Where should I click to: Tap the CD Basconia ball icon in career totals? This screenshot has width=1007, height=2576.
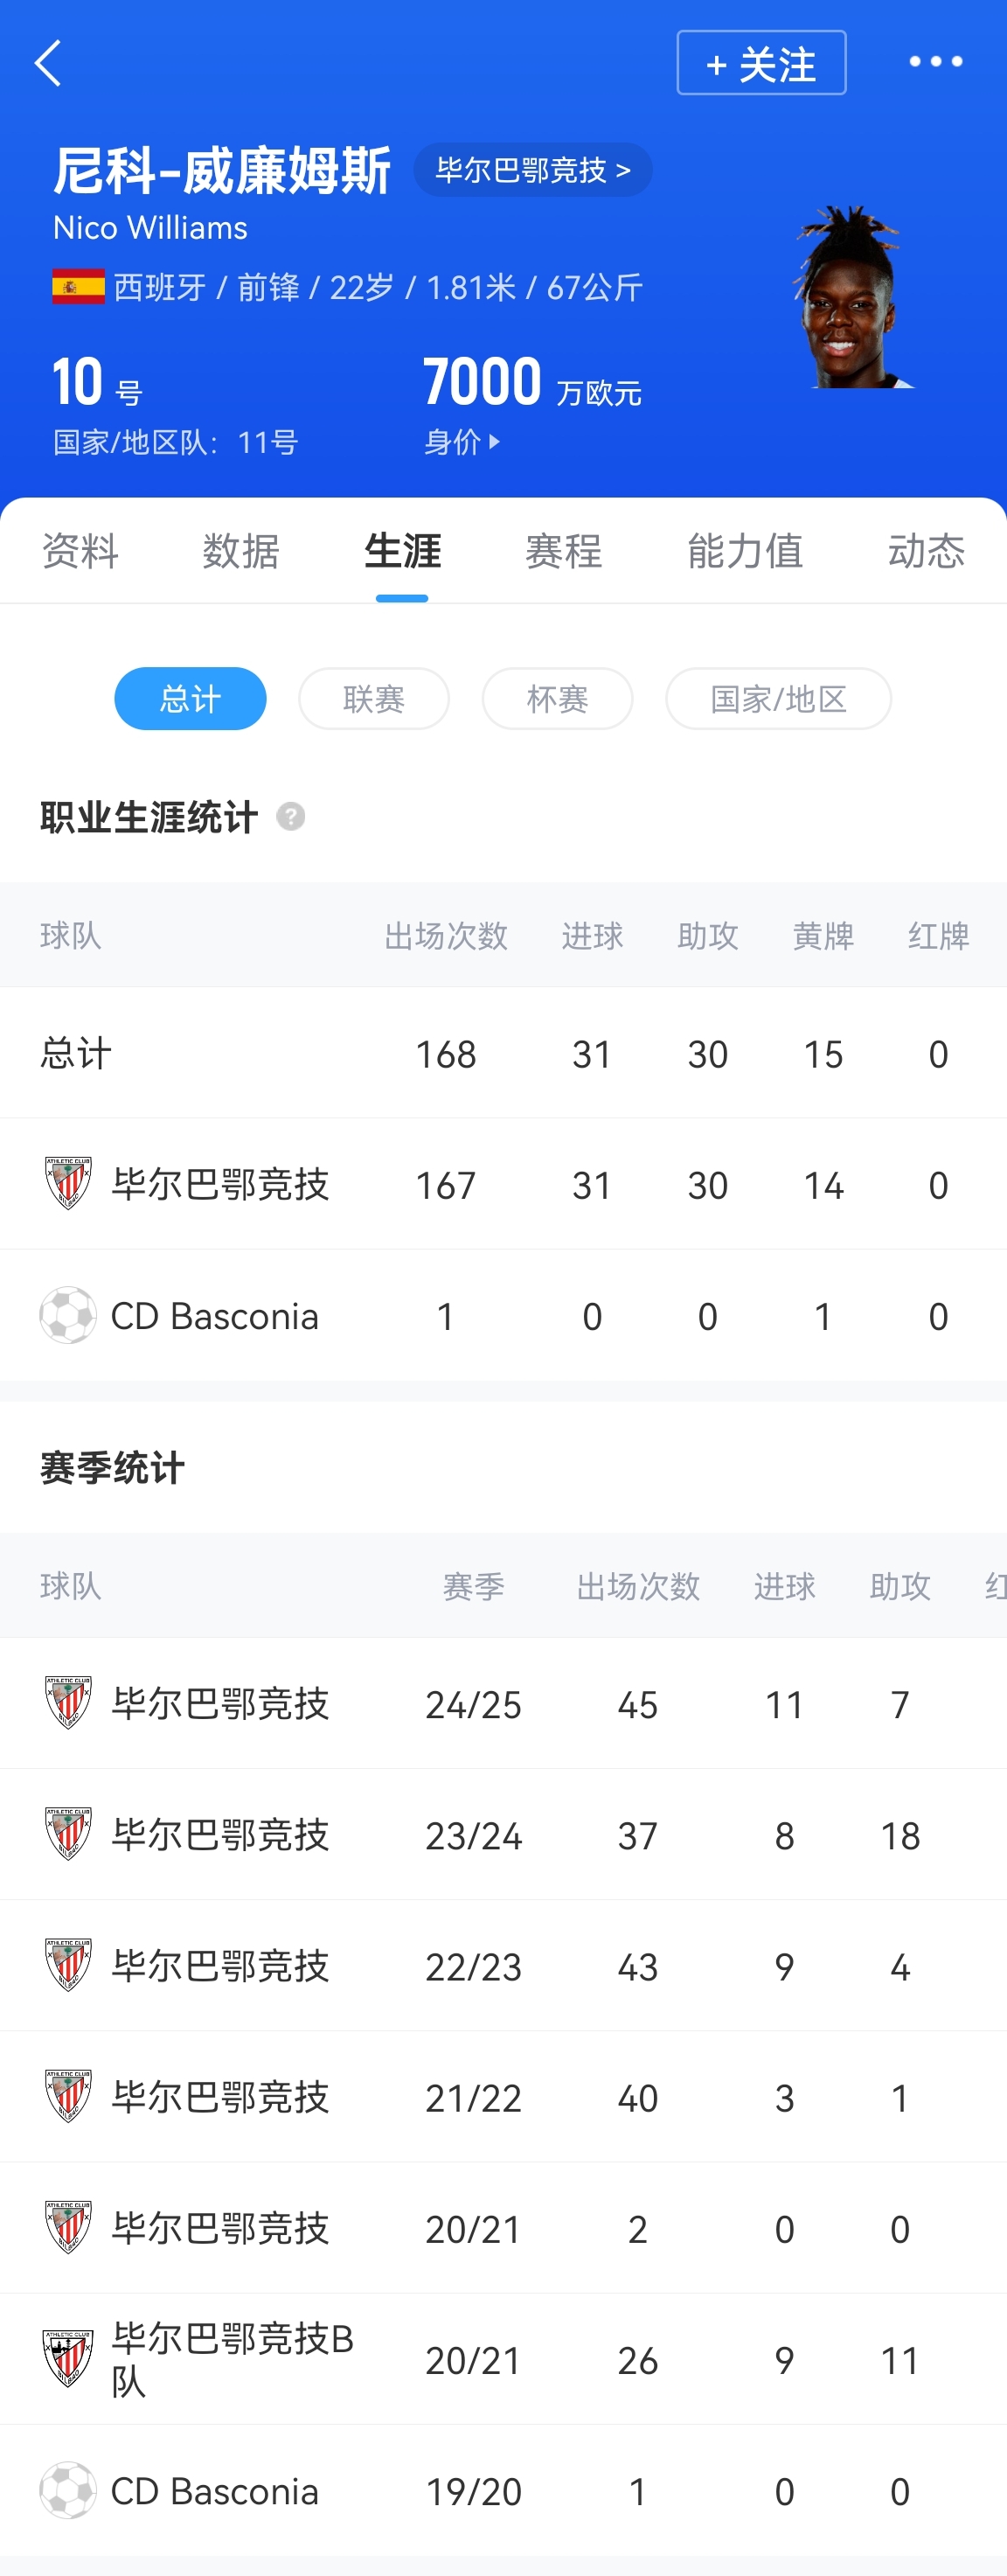pos(68,1315)
